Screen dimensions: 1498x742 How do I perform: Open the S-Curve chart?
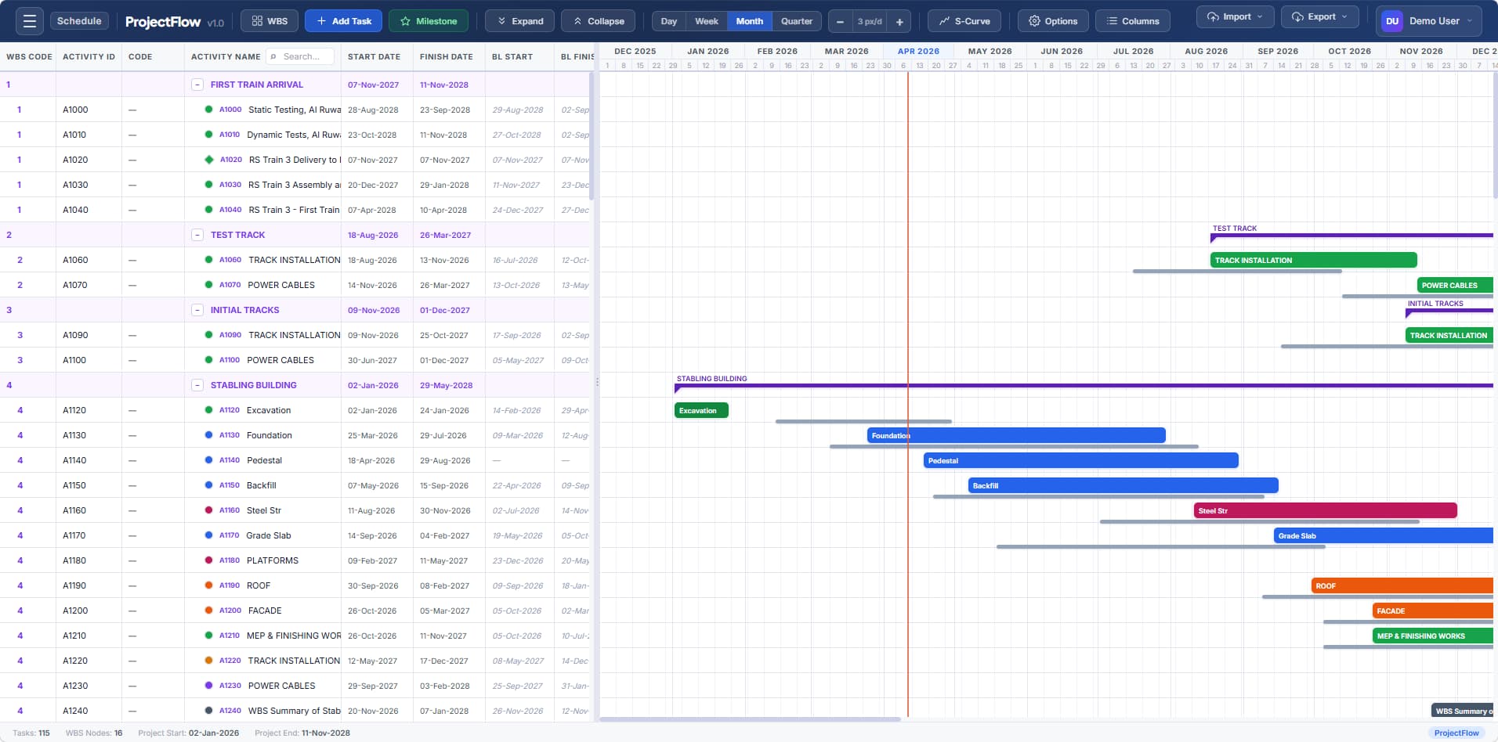(x=964, y=20)
